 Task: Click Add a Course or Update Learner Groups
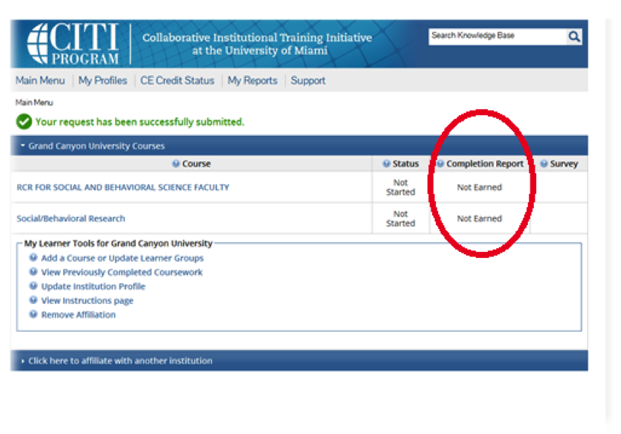(123, 258)
